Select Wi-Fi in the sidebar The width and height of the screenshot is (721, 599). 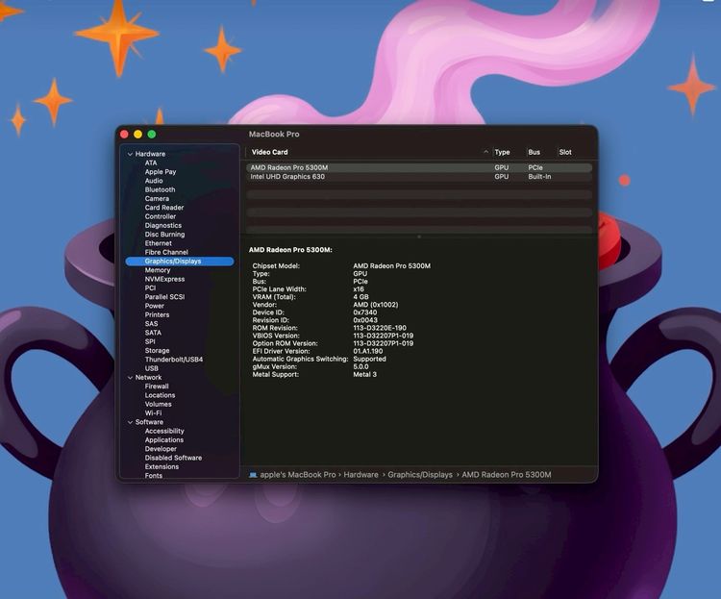(153, 413)
